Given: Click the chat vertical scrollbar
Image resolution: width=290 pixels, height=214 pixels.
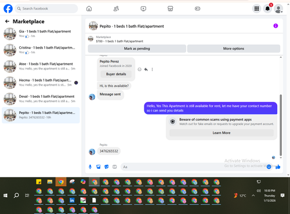Looking at the screenshot, I should 281,125.
